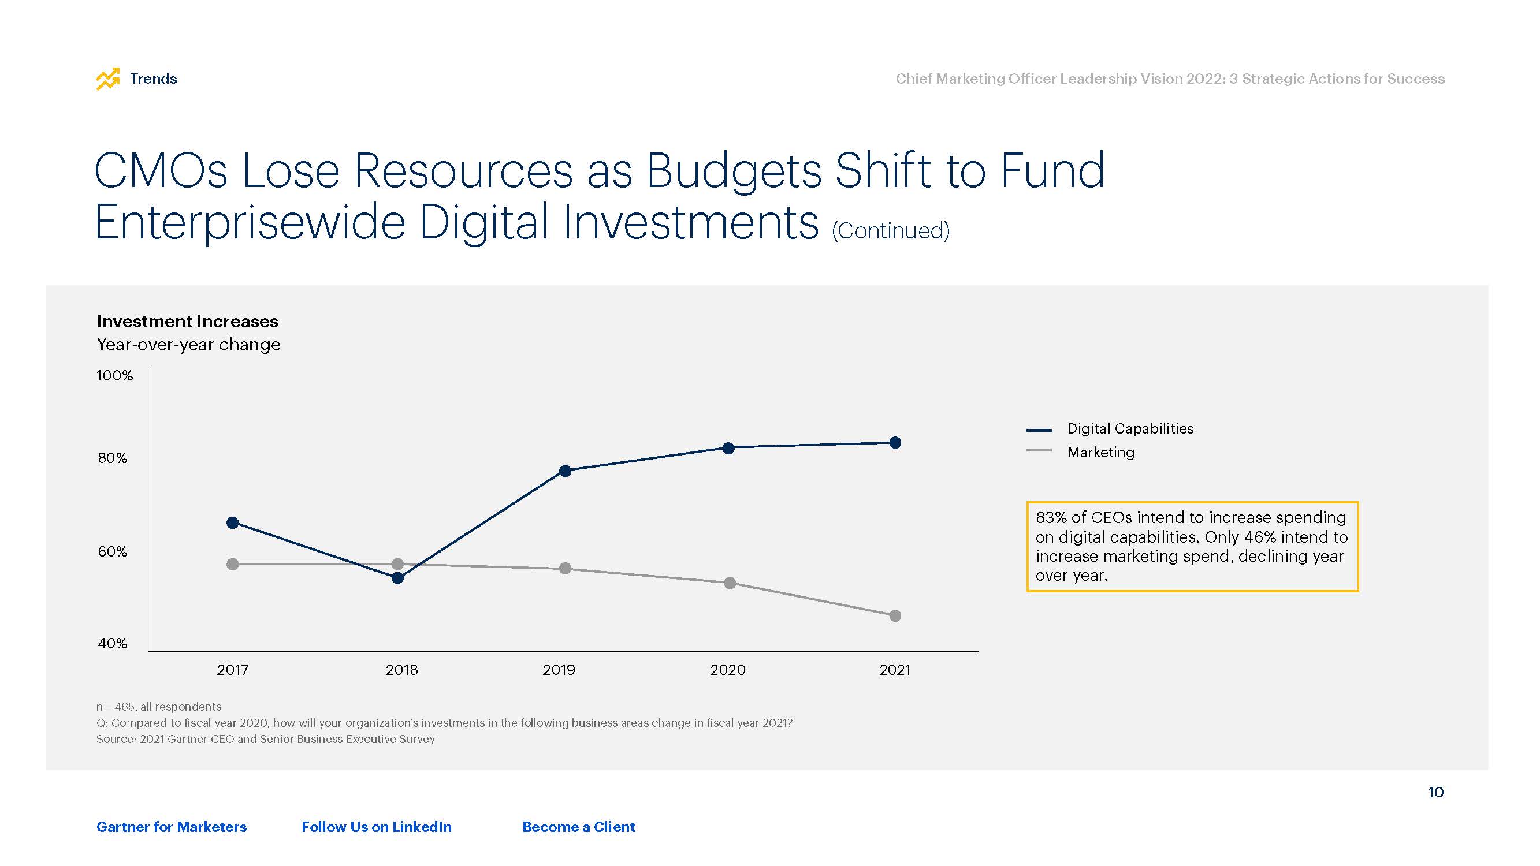Click the Digital Capabilities 2019 data point
Image resolution: width=1540 pixels, height=866 pixels.
(565, 471)
